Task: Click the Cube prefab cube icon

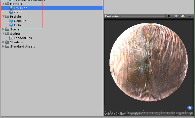Action: (11, 25)
